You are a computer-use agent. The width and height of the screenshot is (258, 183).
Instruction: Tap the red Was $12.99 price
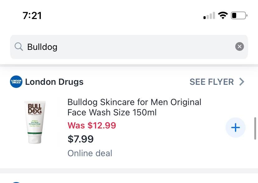(x=92, y=125)
